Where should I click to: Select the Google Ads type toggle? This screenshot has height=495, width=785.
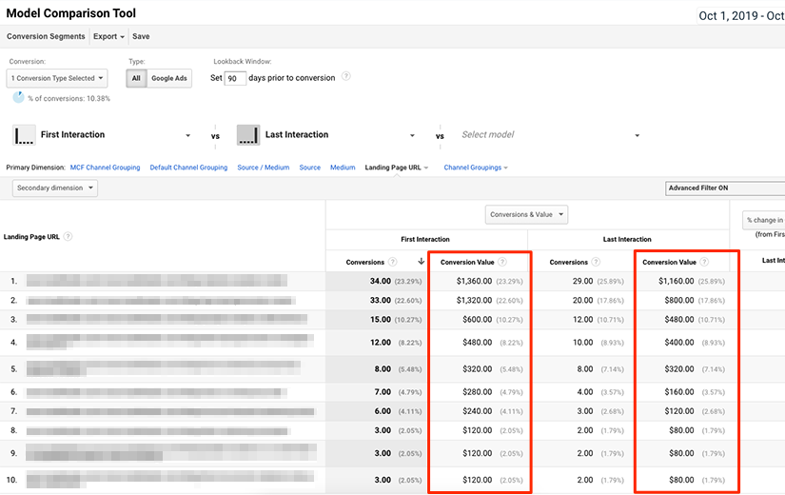pyautogui.click(x=169, y=78)
